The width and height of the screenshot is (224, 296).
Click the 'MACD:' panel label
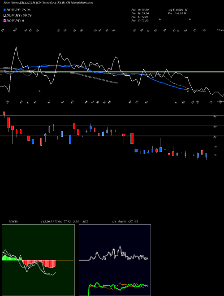[x=13, y=221]
